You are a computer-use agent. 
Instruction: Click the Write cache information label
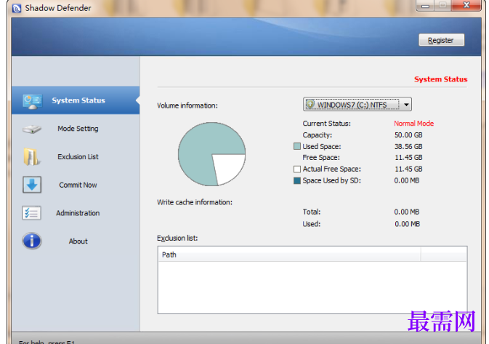tap(195, 202)
